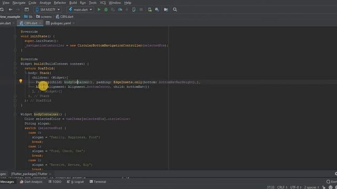This screenshot has width=337, height=189.
Task: Click the Search Everywhere magnifier icon
Action: click(175, 9)
